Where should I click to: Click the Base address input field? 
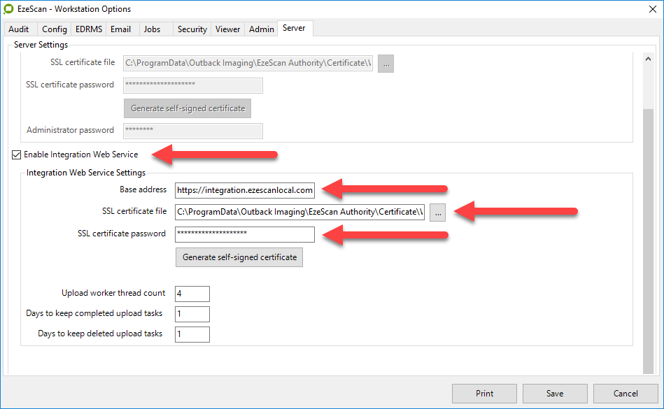(245, 189)
